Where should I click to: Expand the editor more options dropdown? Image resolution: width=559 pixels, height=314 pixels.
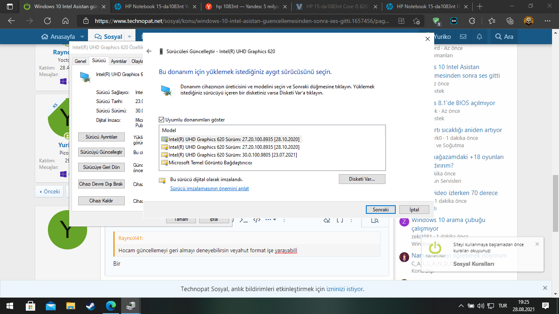click(270, 220)
